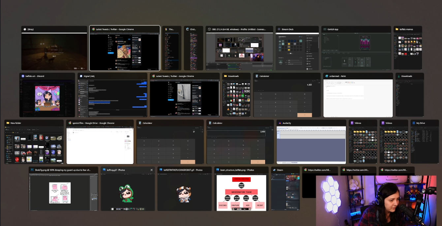Click the 'Audacity' window title text
The width and height of the screenshot is (442, 226).
287,123
